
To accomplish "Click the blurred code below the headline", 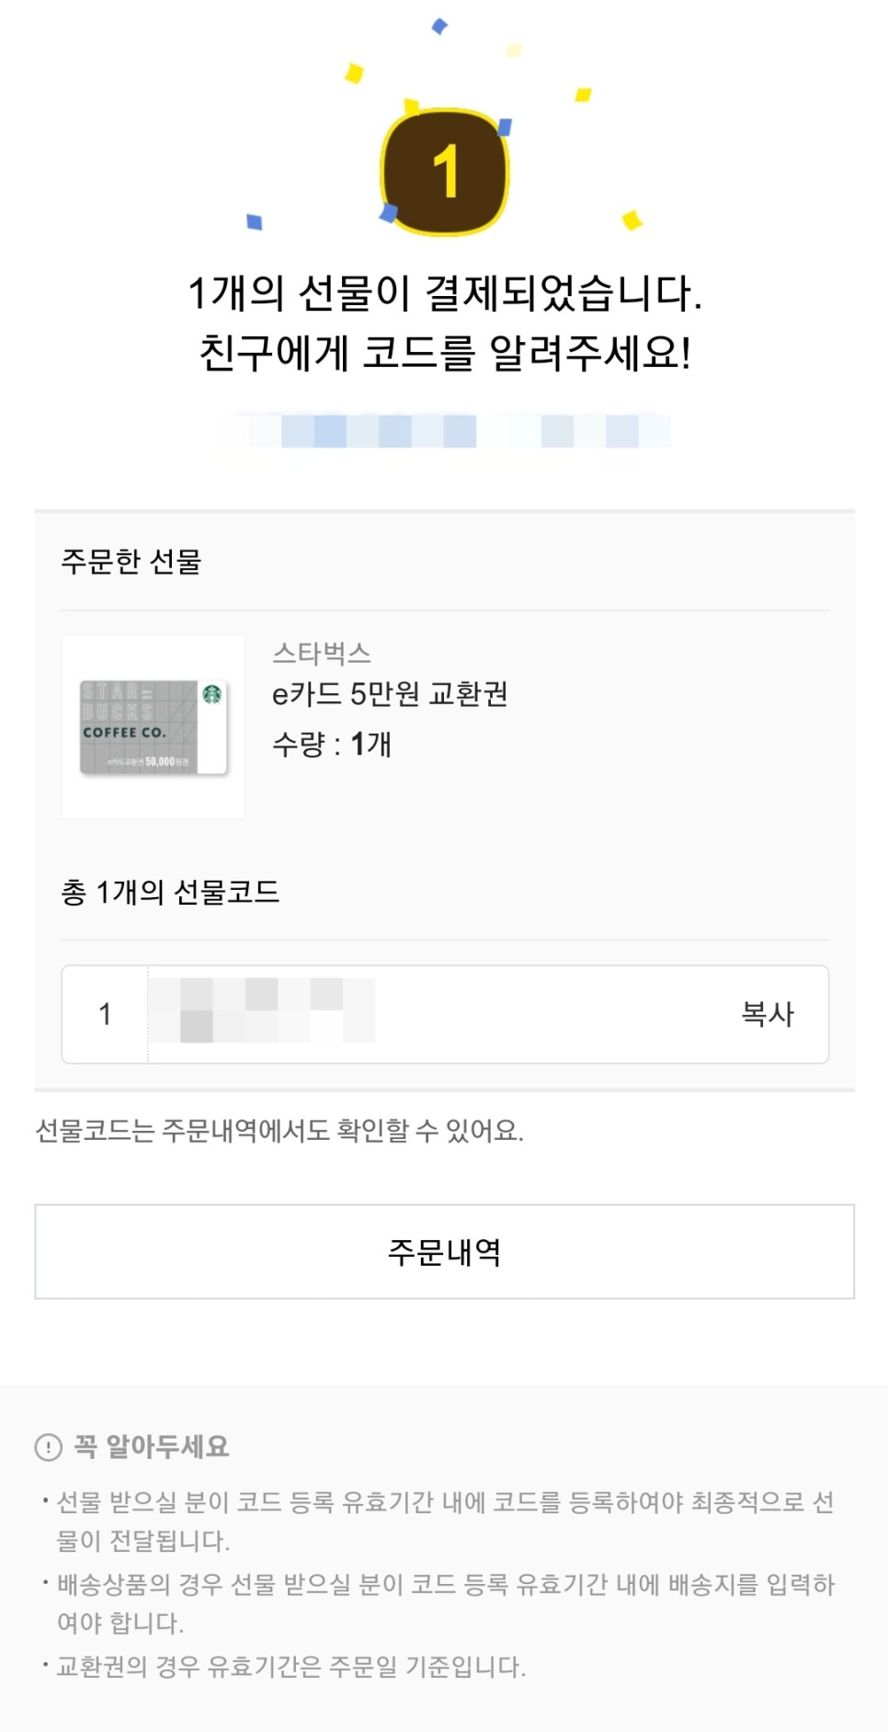I will [x=445, y=430].
